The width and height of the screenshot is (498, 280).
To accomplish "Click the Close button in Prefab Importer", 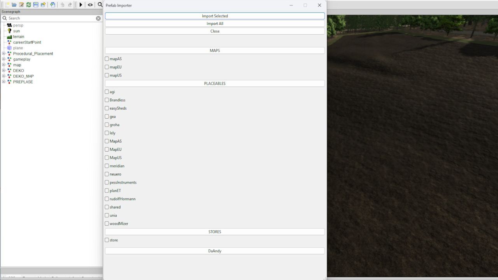I will (214, 31).
